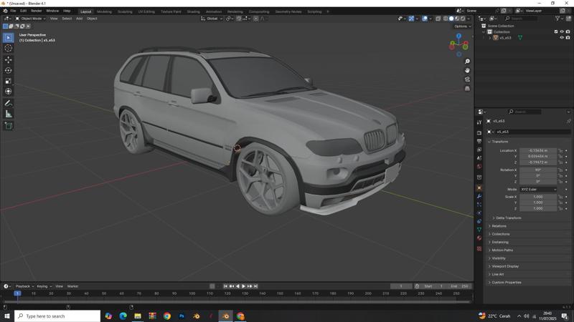Open the File menu
The image size is (574, 322).
pyautogui.click(x=13, y=11)
